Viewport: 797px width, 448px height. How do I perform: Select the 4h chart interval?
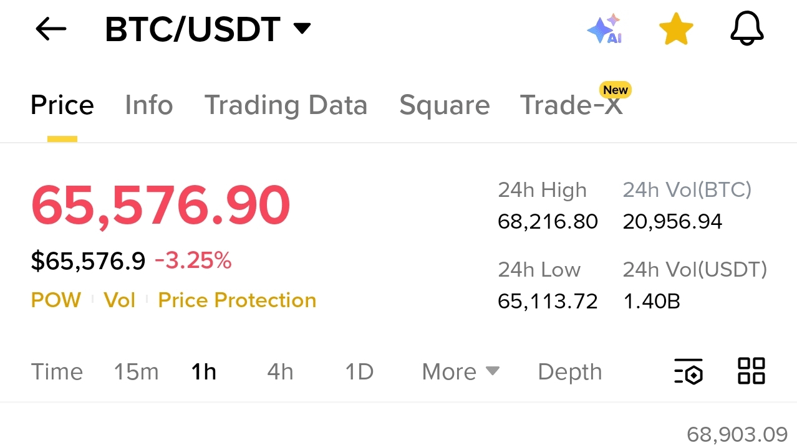tap(280, 372)
